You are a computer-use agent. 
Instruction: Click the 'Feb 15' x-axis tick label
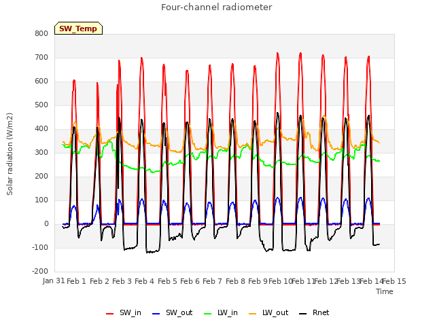394,281
